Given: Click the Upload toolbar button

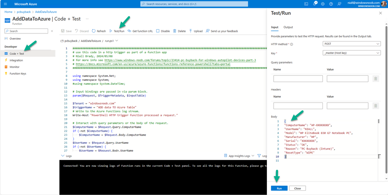Looking at the screenshot, I should tap(196, 31).
